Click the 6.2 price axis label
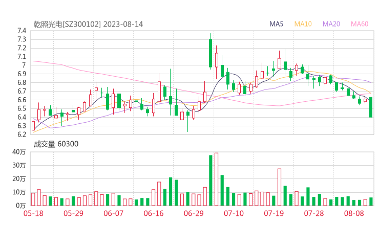This screenshot has width=379, height=225. [22, 134]
